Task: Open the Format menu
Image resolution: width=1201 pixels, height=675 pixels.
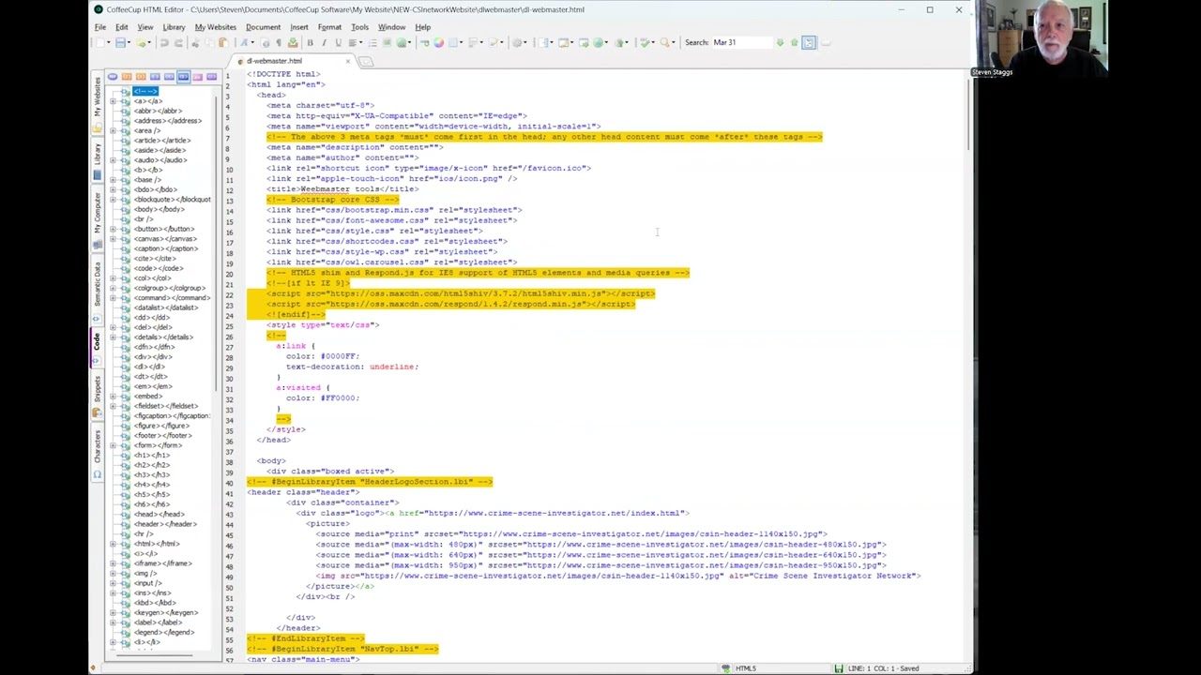Action: click(x=329, y=27)
